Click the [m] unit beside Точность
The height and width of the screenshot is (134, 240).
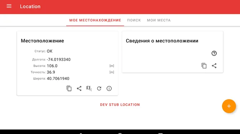click(x=112, y=72)
